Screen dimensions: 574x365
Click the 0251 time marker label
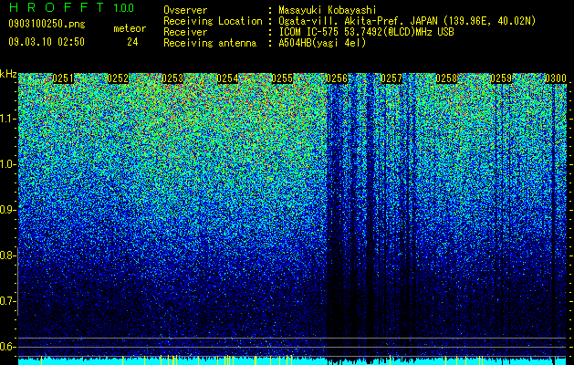pos(63,78)
